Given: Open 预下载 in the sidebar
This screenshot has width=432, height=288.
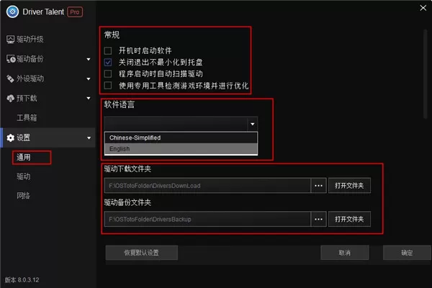Looking at the screenshot, I should 27,99.
